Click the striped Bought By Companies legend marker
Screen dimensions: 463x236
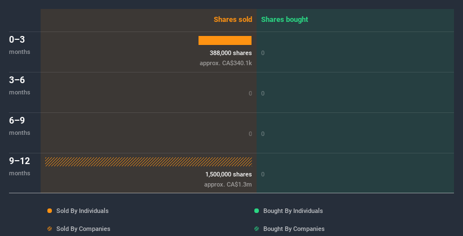(257, 229)
